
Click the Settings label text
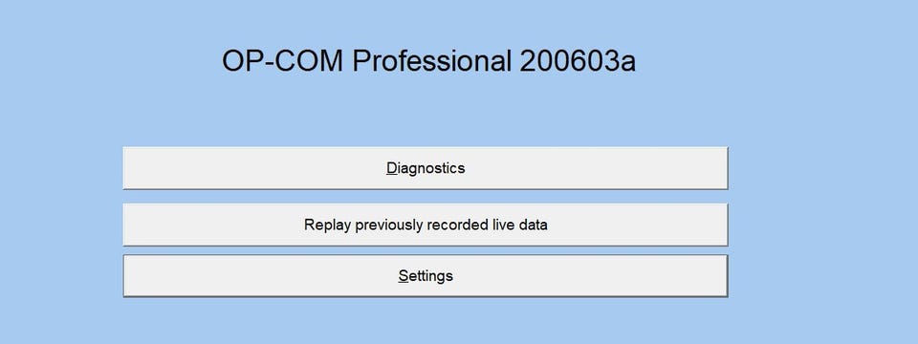click(426, 275)
